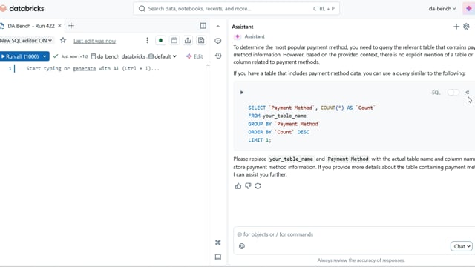Select da_bench_databricks catalog
The width and height of the screenshot is (475, 267).
pos(119,56)
